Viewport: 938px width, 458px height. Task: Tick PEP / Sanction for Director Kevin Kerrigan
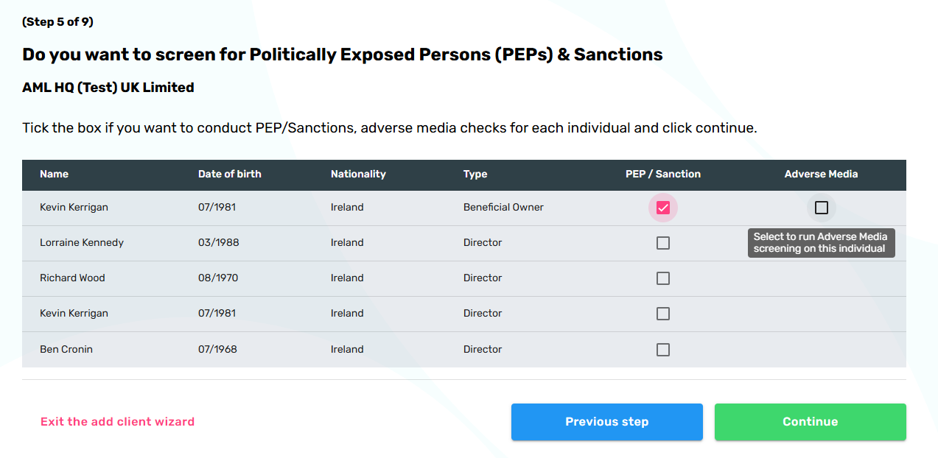663,314
